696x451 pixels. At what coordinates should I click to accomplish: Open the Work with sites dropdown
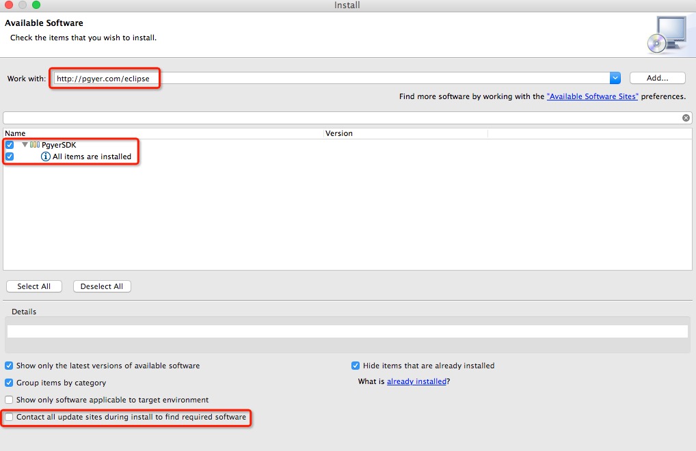coord(615,78)
